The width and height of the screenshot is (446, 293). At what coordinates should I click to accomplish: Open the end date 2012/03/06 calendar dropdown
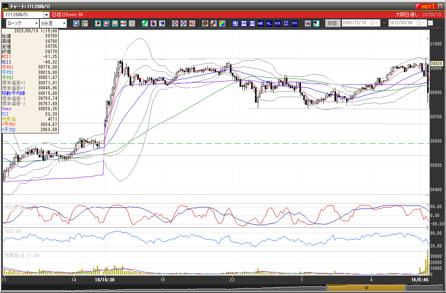pyautogui.click(x=421, y=23)
